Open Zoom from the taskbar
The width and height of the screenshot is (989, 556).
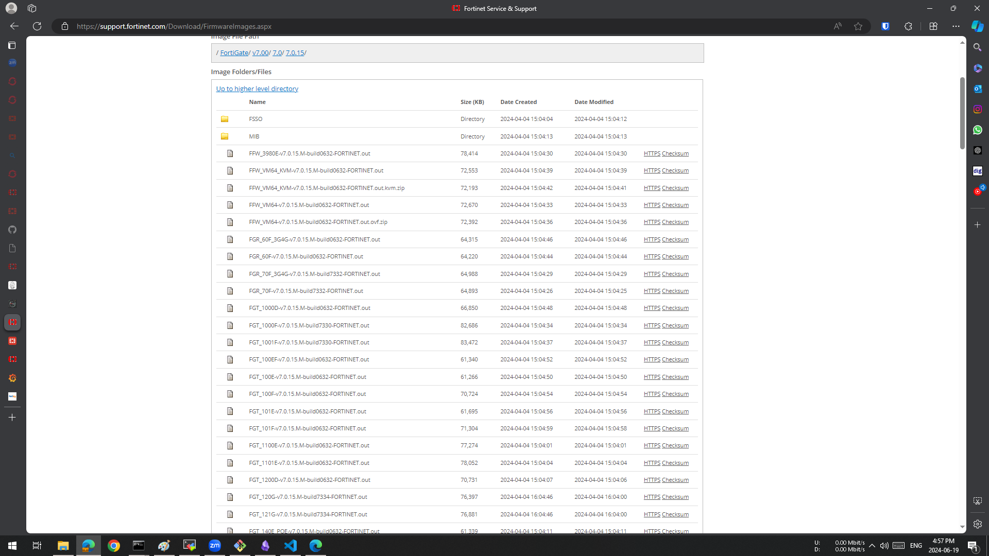coord(215,545)
